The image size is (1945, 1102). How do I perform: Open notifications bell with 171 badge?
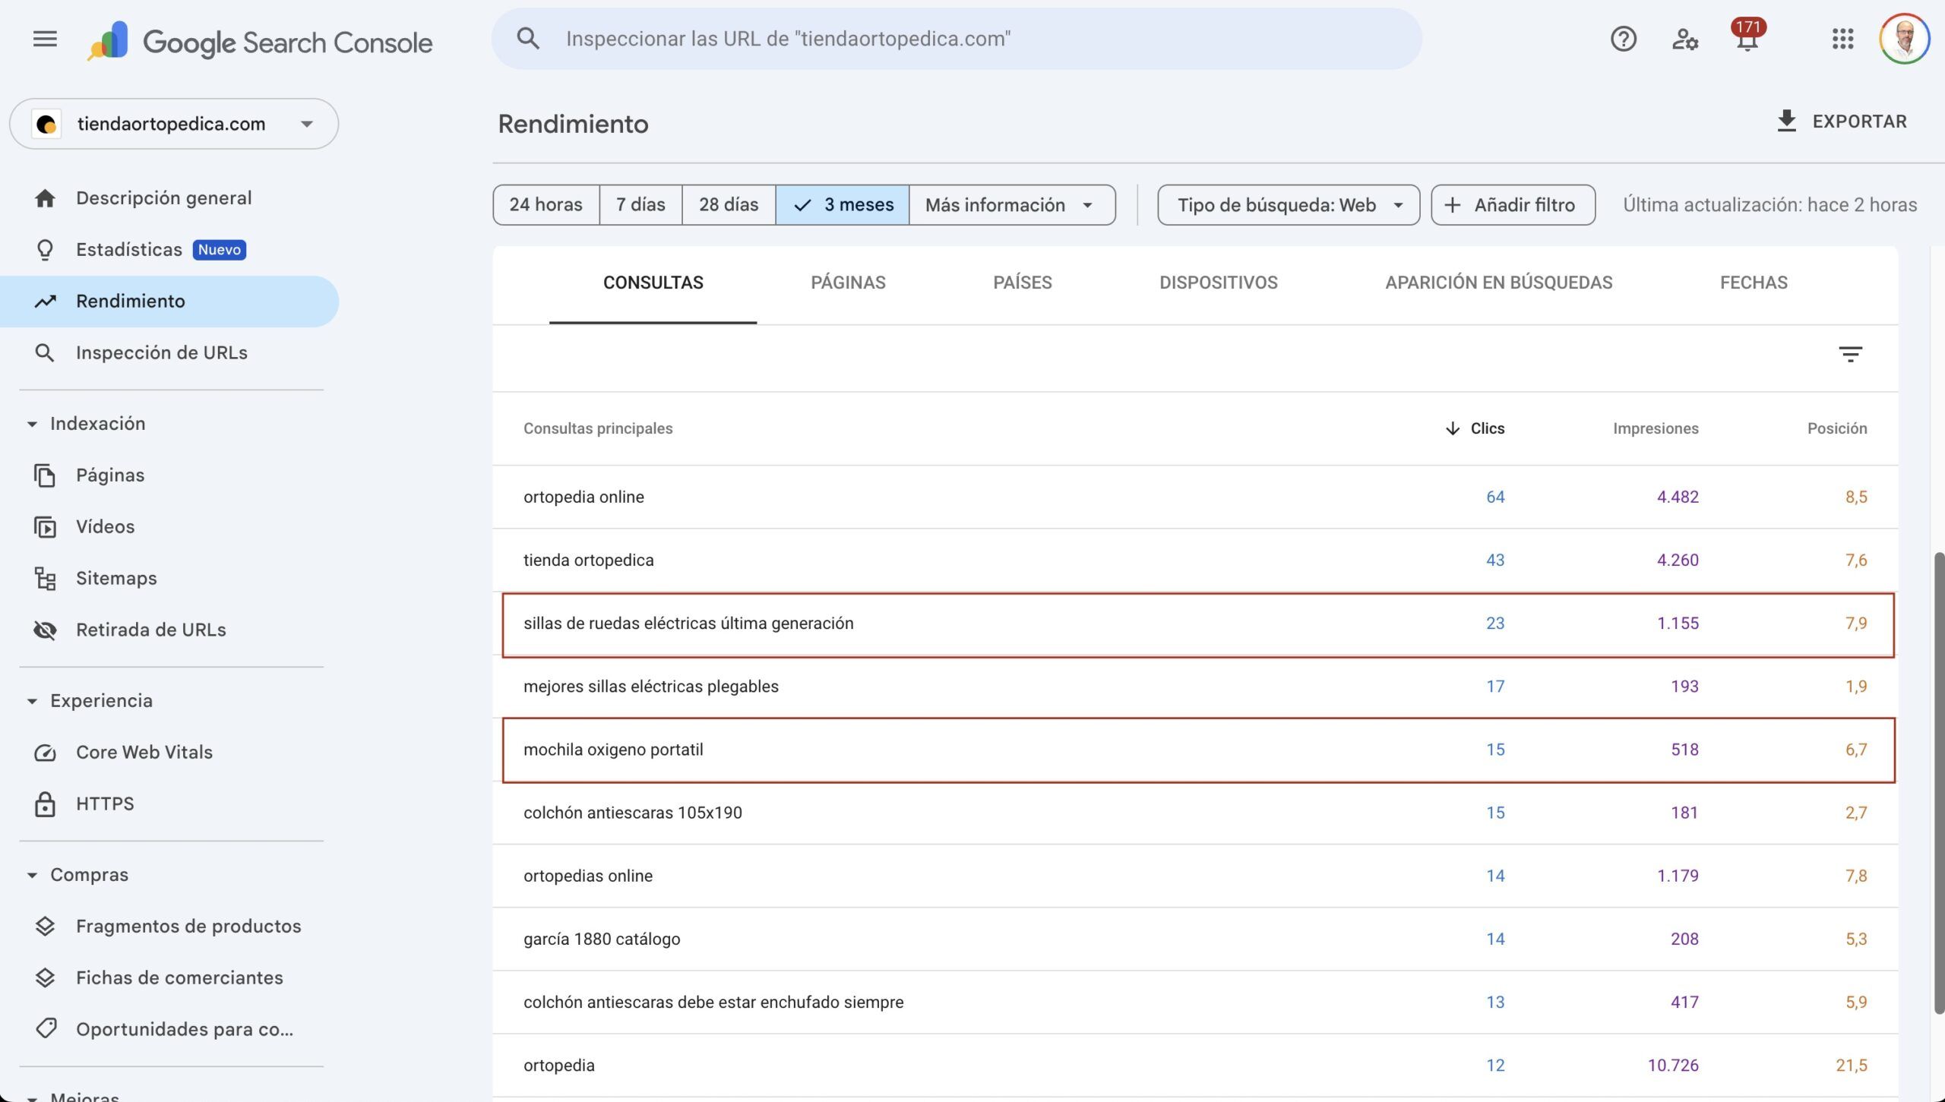tap(1747, 36)
